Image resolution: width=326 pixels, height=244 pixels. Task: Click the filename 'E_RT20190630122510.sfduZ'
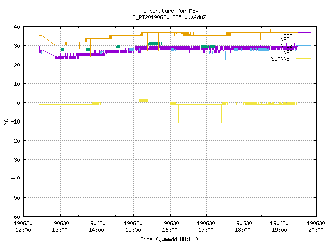coord(169,17)
